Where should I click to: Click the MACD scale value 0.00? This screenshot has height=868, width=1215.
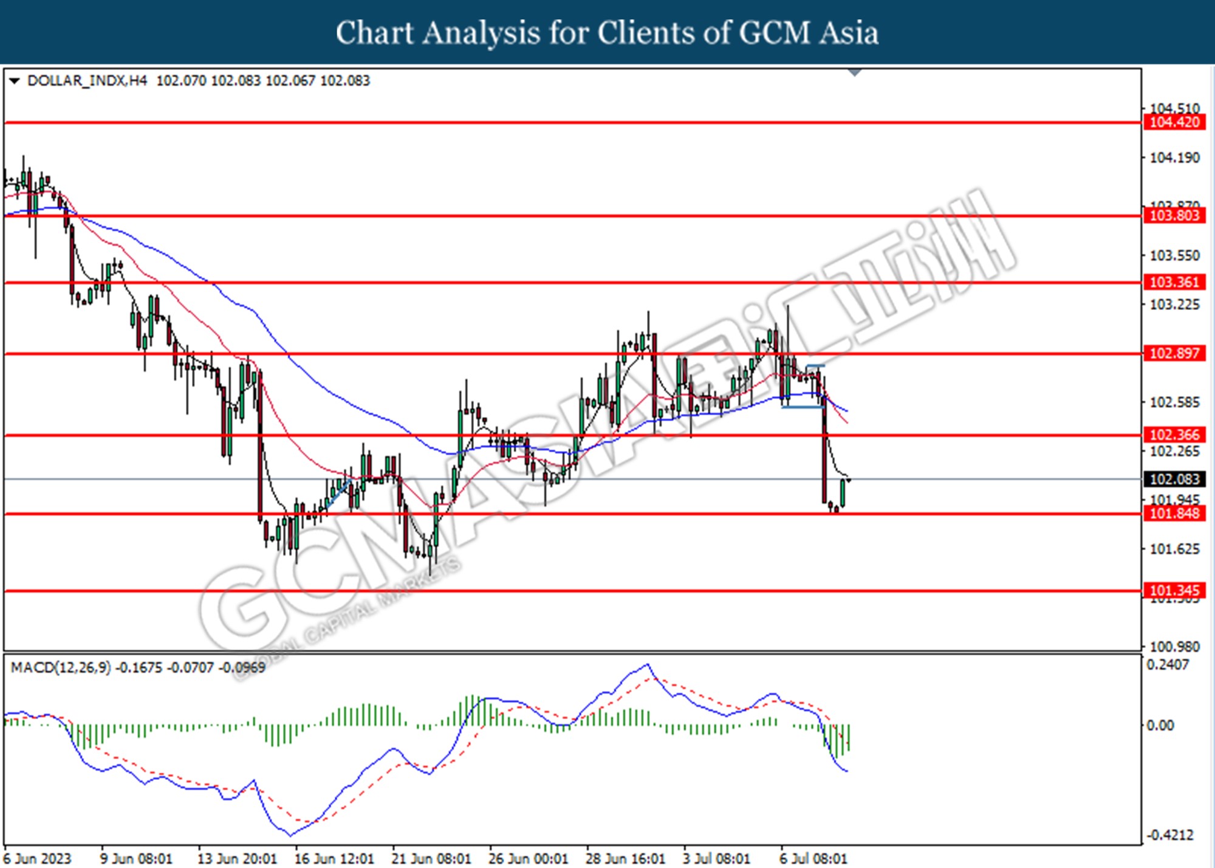coord(1160,725)
